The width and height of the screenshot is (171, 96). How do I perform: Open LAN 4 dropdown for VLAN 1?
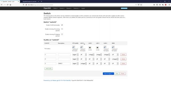[x=107, y=55]
